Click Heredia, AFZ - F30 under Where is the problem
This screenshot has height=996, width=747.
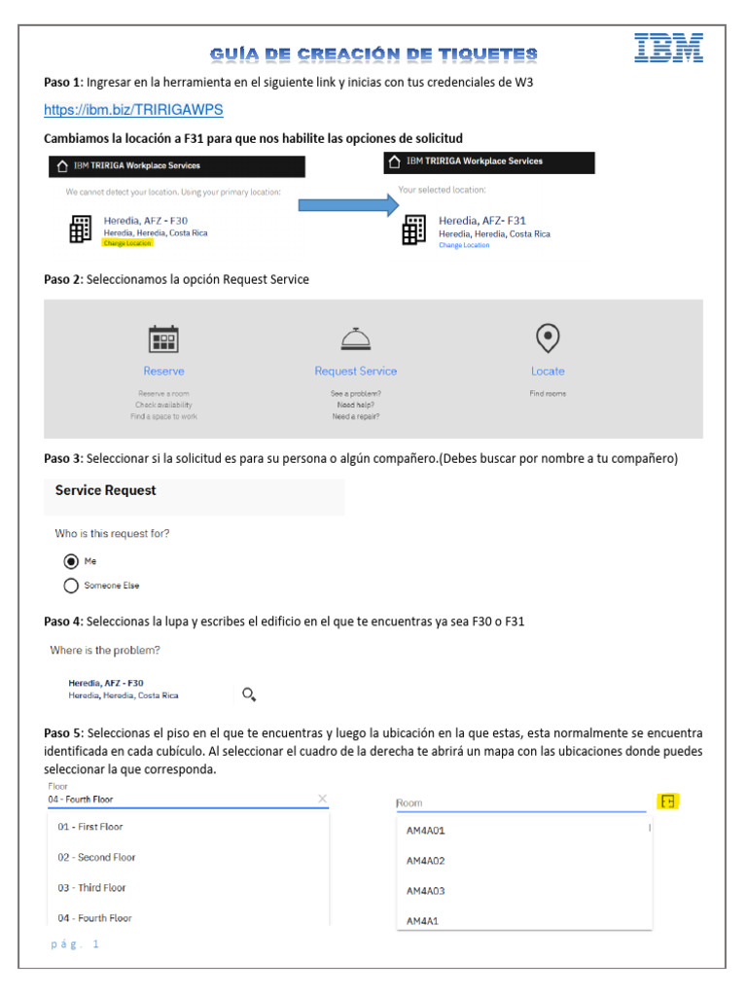point(106,683)
